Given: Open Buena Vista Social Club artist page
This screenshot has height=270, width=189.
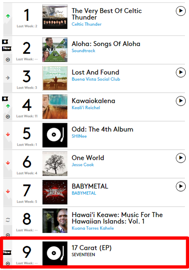Looking at the screenshot, I should click(x=96, y=79).
